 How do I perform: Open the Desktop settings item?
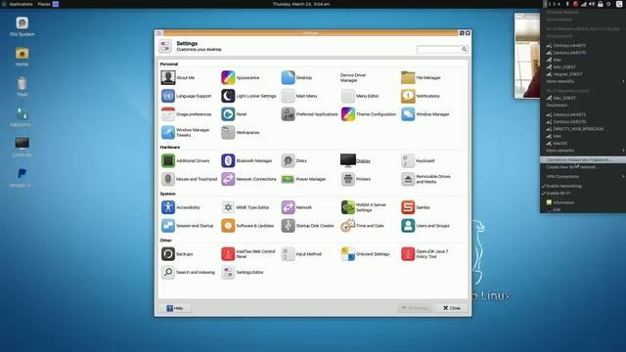pos(296,77)
